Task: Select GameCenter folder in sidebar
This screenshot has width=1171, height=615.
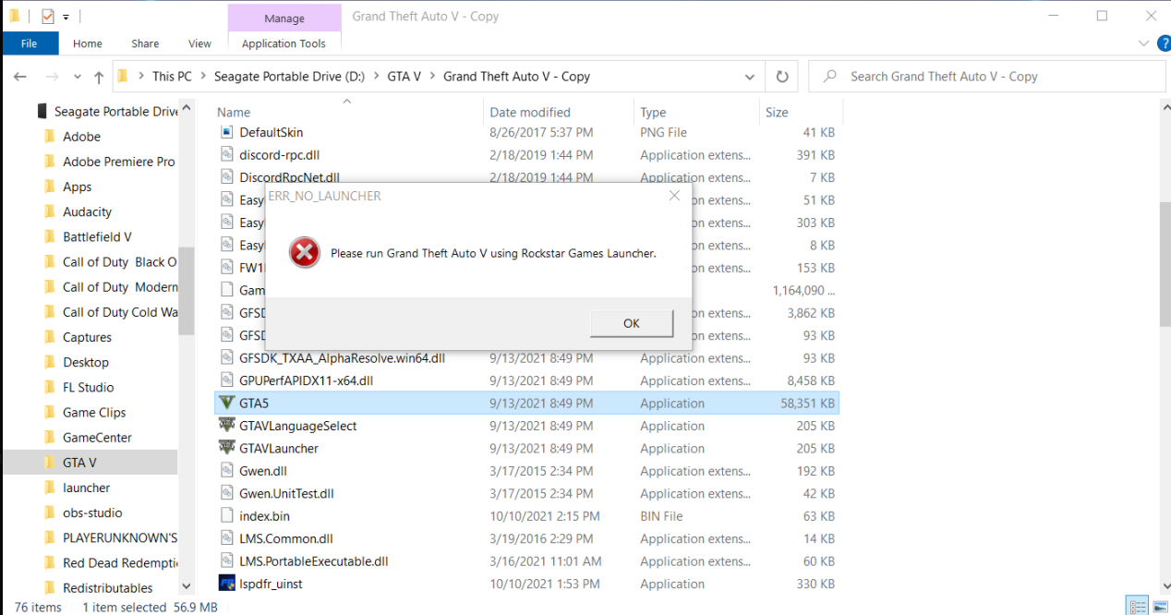Action: [x=97, y=438]
